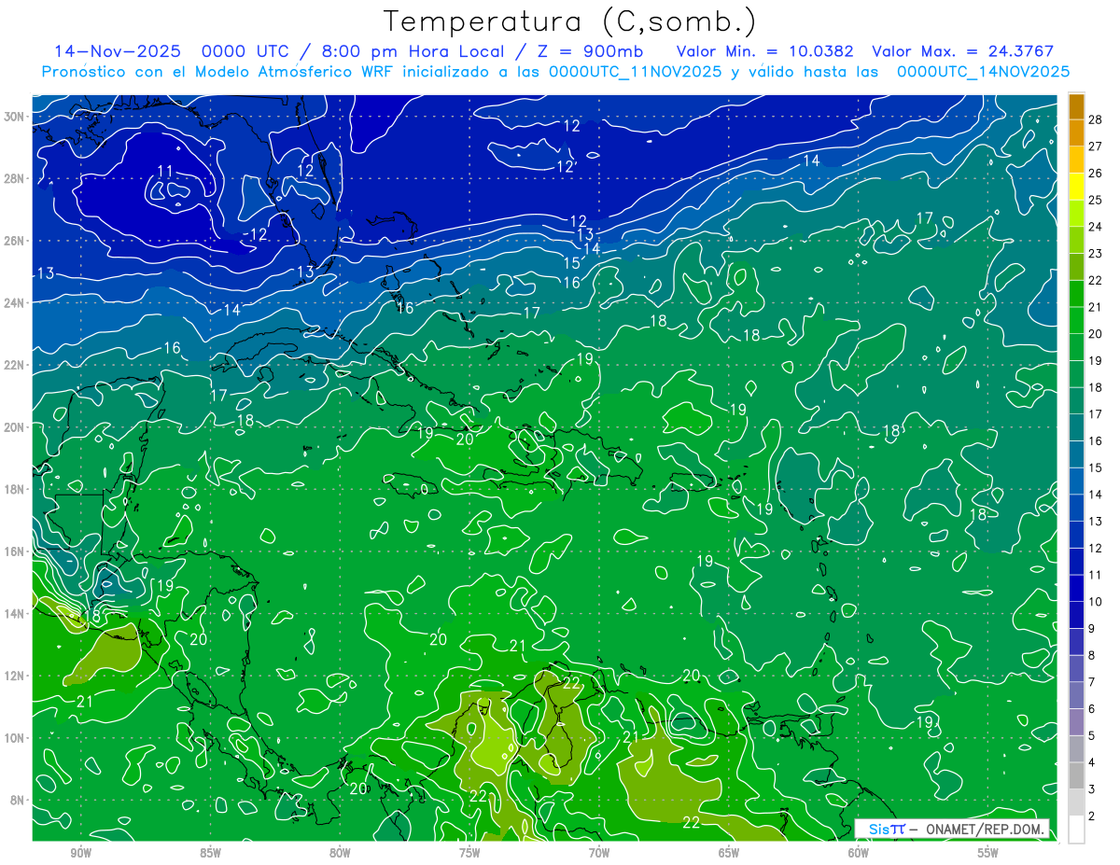
Task: Click the '2' value on the color scale
Action: [x=1092, y=816]
